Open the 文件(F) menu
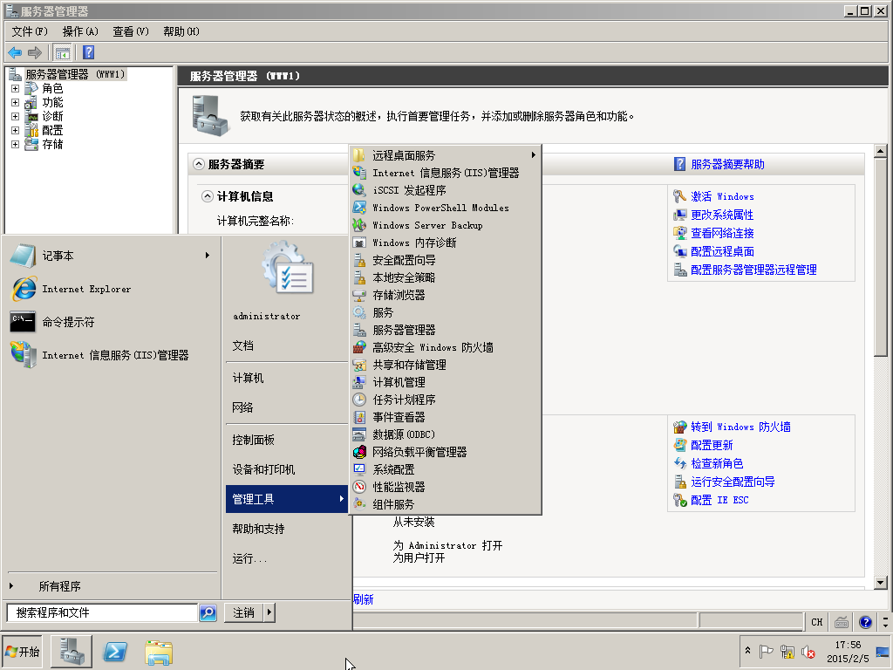This screenshot has width=893, height=670. click(x=30, y=31)
